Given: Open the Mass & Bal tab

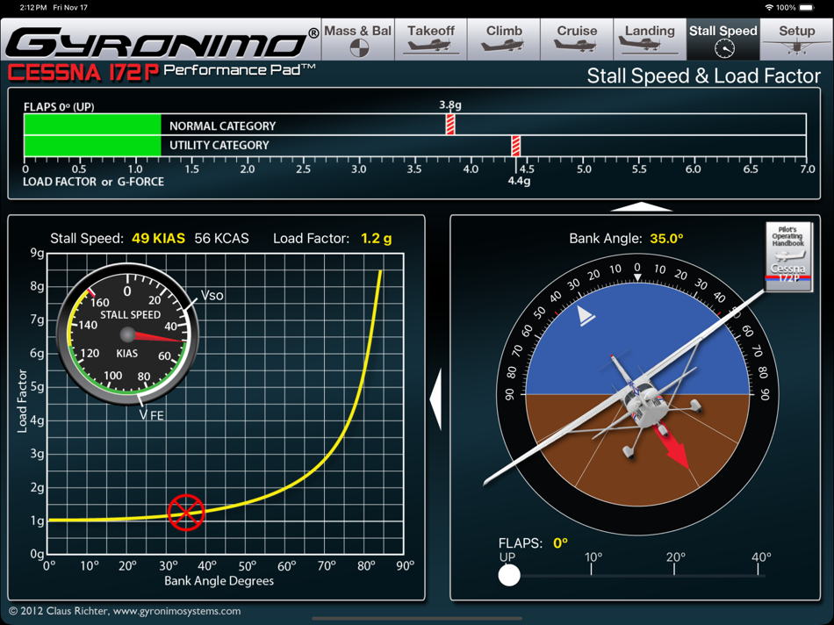Looking at the screenshot, I should point(358,40).
